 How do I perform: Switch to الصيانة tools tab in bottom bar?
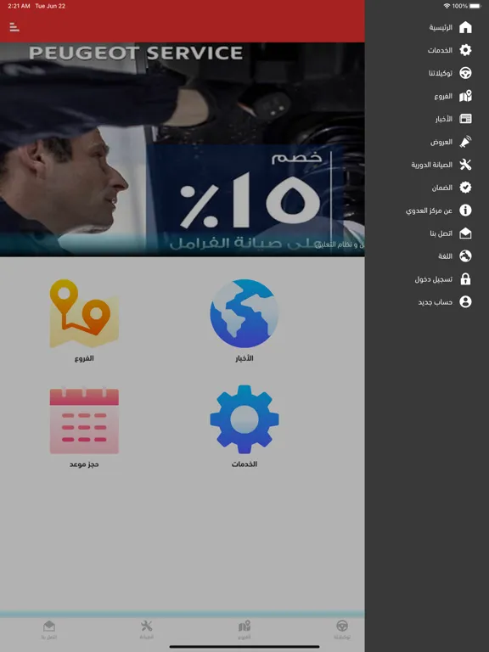point(146,630)
